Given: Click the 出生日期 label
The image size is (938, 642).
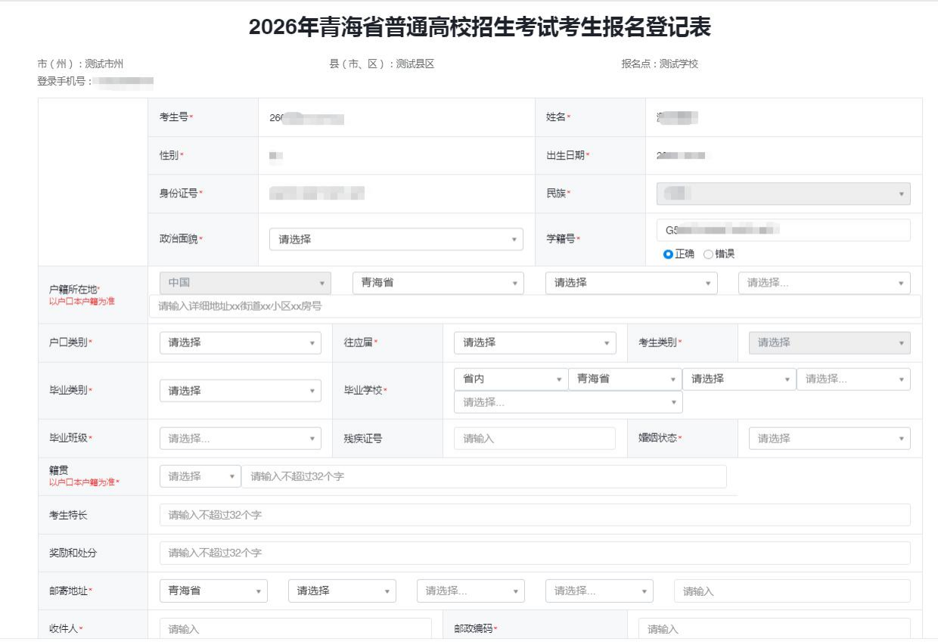Looking at the screenshot, I should click(x=566, y=155).
